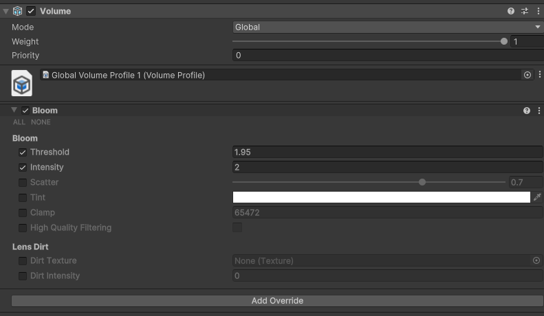The width and height of the screenshot is (544, 316).
Task: Click the Weight slider handle
Action: (504, 42)
